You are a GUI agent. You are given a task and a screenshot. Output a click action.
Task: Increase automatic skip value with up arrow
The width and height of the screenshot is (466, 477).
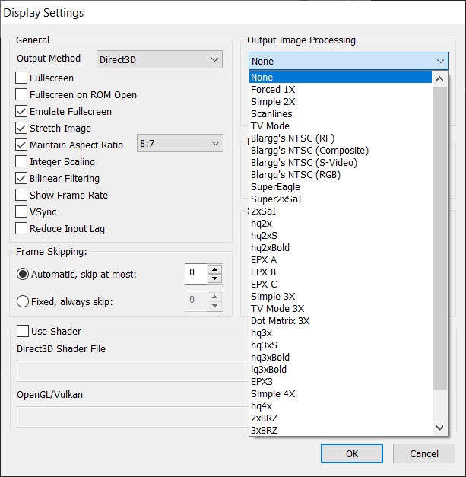point(215,269)
